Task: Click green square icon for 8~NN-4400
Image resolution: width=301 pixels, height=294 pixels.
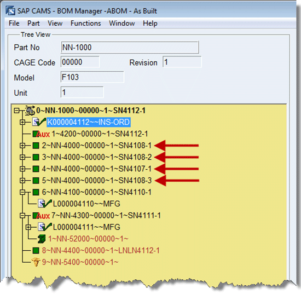Action: pos(36,250)
